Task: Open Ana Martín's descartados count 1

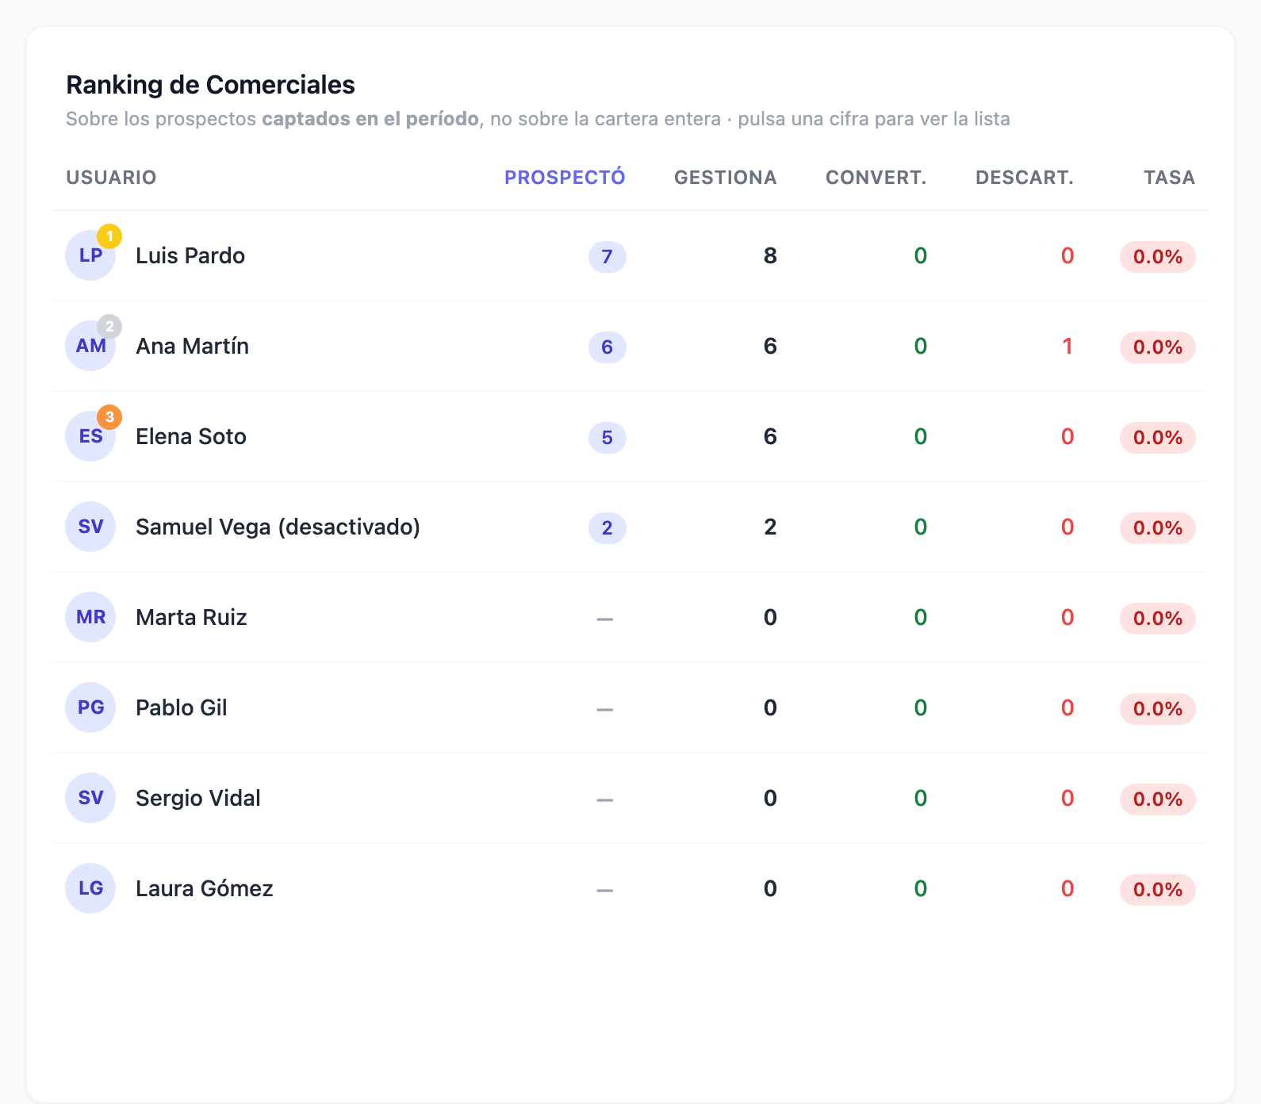Action: [x=1067, y=347]
